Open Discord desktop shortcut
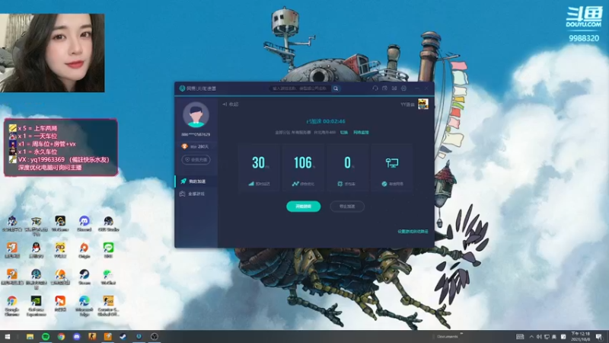The height and width of the screenshot is (343, 609). (x=84, y=223)
